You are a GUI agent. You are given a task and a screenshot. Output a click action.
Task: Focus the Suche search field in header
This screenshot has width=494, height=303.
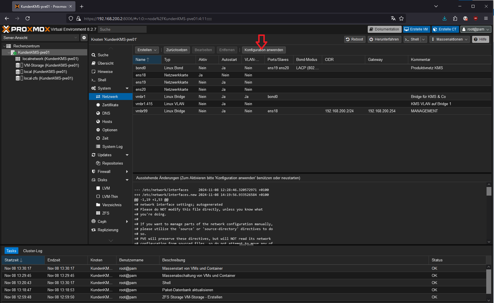[x=122, y=29]
